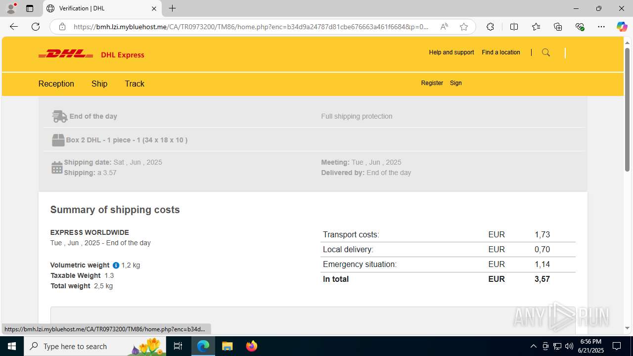Toggle Split screen icon

[514, 27]
